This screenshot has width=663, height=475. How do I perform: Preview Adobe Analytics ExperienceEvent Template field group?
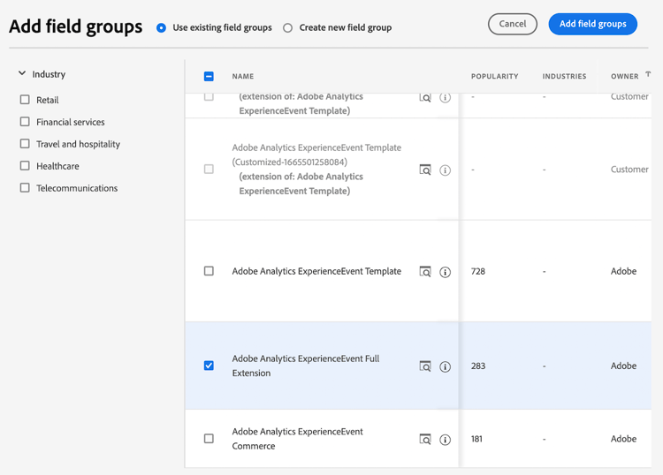425,271
